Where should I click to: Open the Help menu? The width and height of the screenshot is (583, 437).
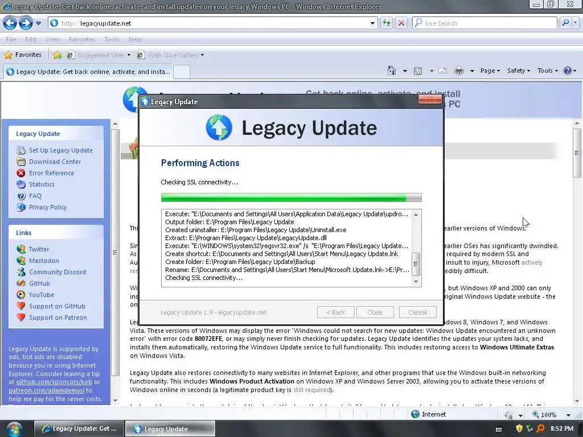[136, 39]
